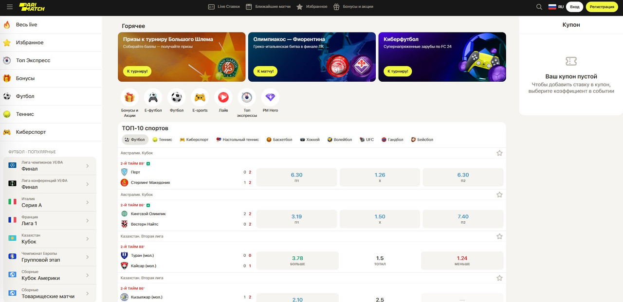Click the Киберспорт gamepad icon in sidebar

tap(7, 132)
